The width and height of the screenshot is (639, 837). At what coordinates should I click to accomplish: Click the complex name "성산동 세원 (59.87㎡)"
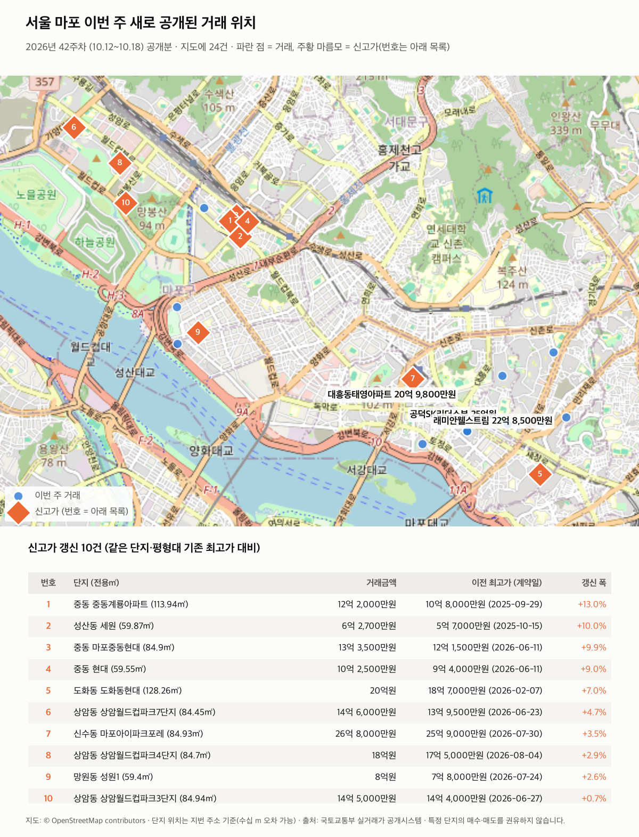(x=113, y=626)
